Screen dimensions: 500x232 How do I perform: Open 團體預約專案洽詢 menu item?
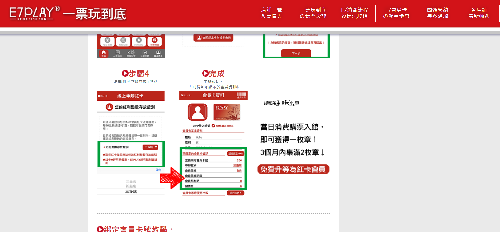[438, 13]
